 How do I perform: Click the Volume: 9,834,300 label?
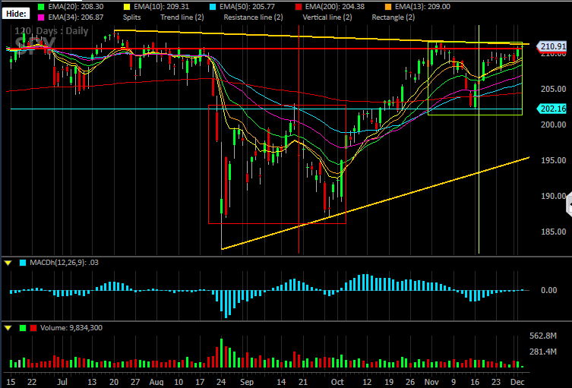71,328
